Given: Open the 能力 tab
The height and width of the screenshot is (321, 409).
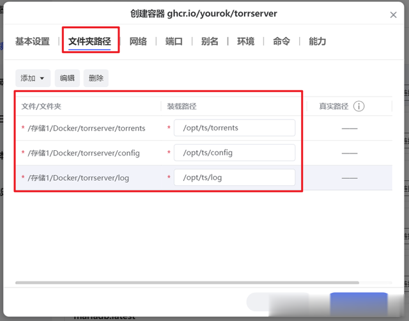Looking at the screenshot, I should tap(318, 41).
